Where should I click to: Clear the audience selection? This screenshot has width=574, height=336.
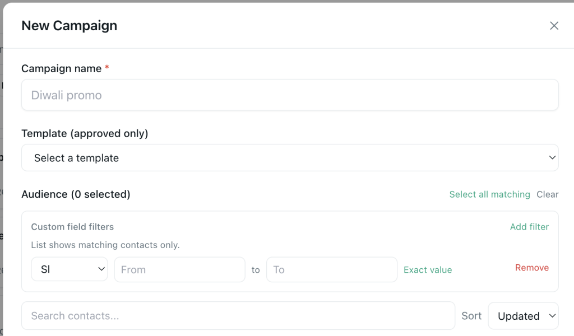click(x=547, y=194)
